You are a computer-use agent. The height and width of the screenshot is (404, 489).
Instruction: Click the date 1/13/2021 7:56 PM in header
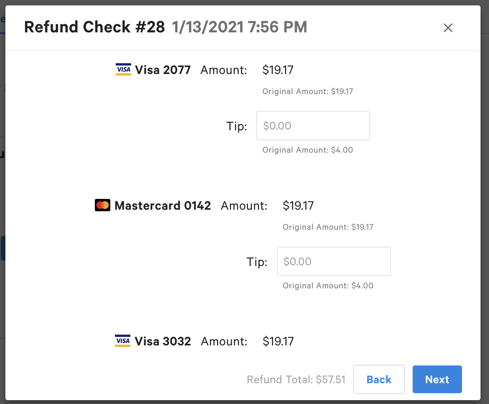point(239,27)
